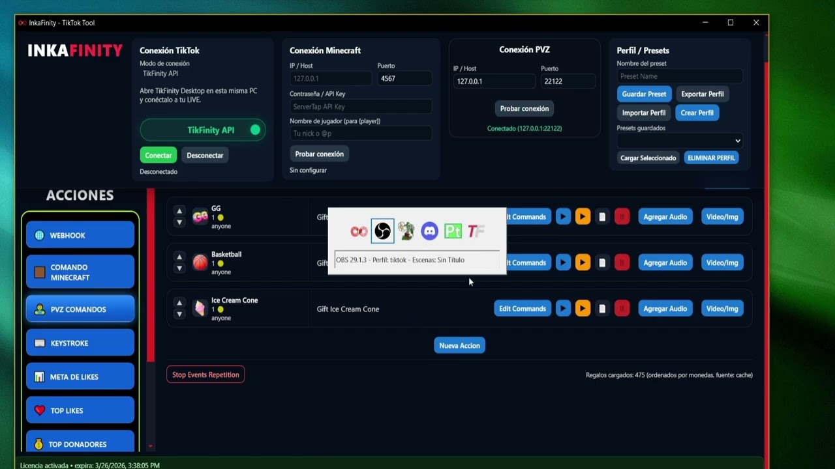Image resolution: width=835 pixels, height=469 pixels.
Task: Switch to OBS in the window switcher
Action: pyautogui.click(x=383, y=231)
